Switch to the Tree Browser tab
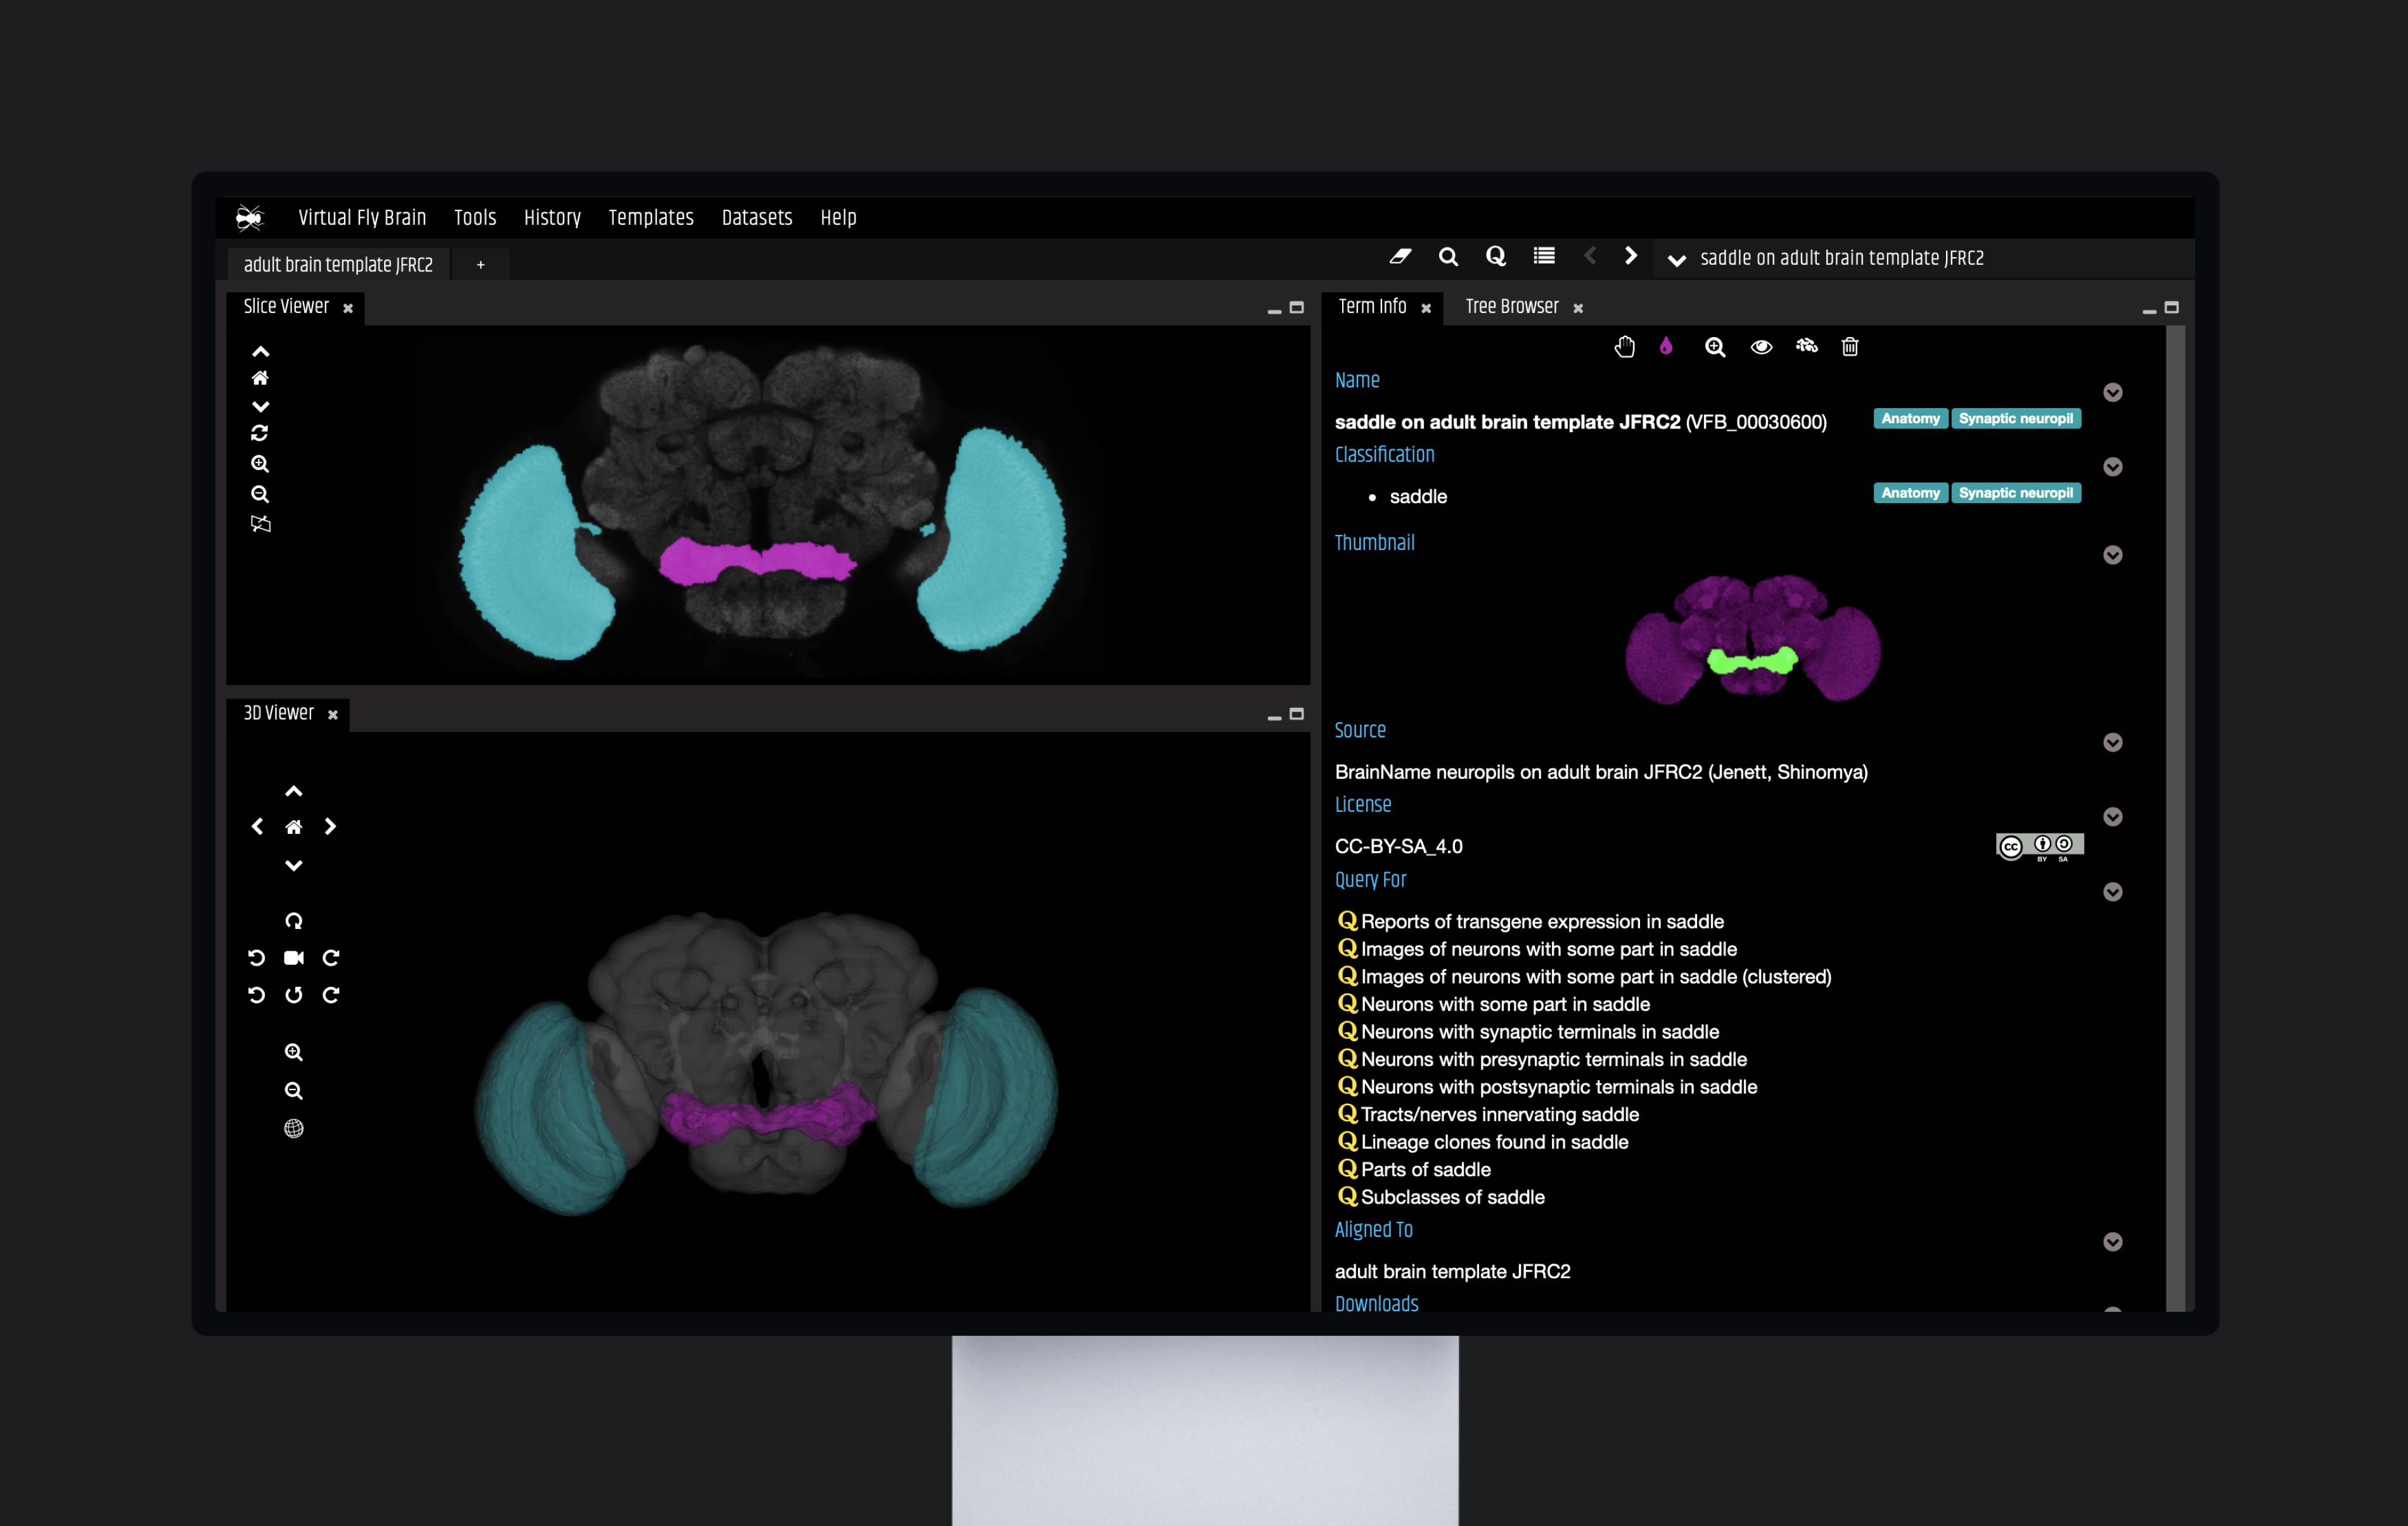Image resolution: width=2408 pixels, height=1526 pixels. (x=1511, y=307)
